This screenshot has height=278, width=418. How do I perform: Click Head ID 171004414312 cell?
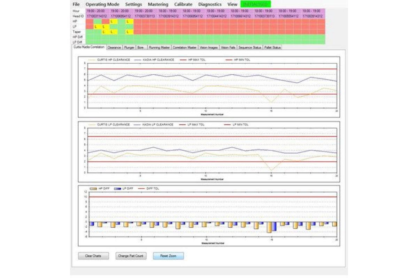[x=217, y=16]
